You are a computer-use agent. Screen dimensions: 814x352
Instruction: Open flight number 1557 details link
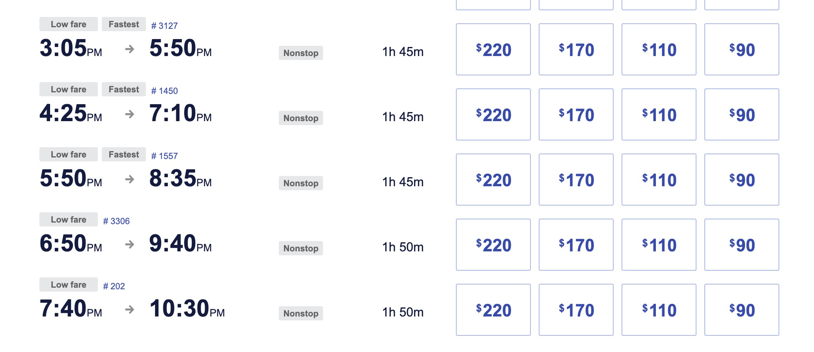click(164, 156)
